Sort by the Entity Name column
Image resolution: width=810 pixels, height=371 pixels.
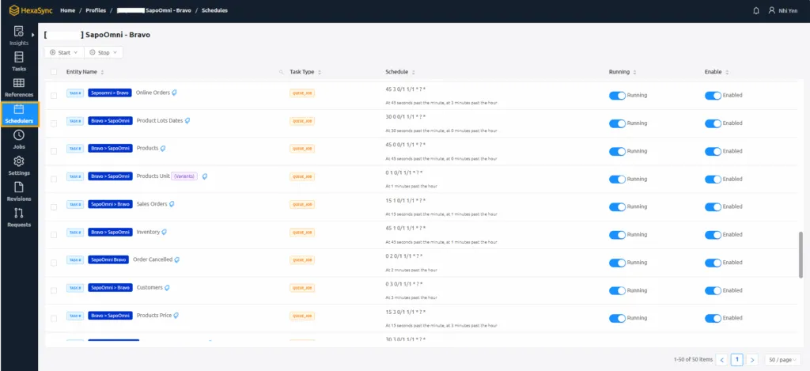pos(102,72)
